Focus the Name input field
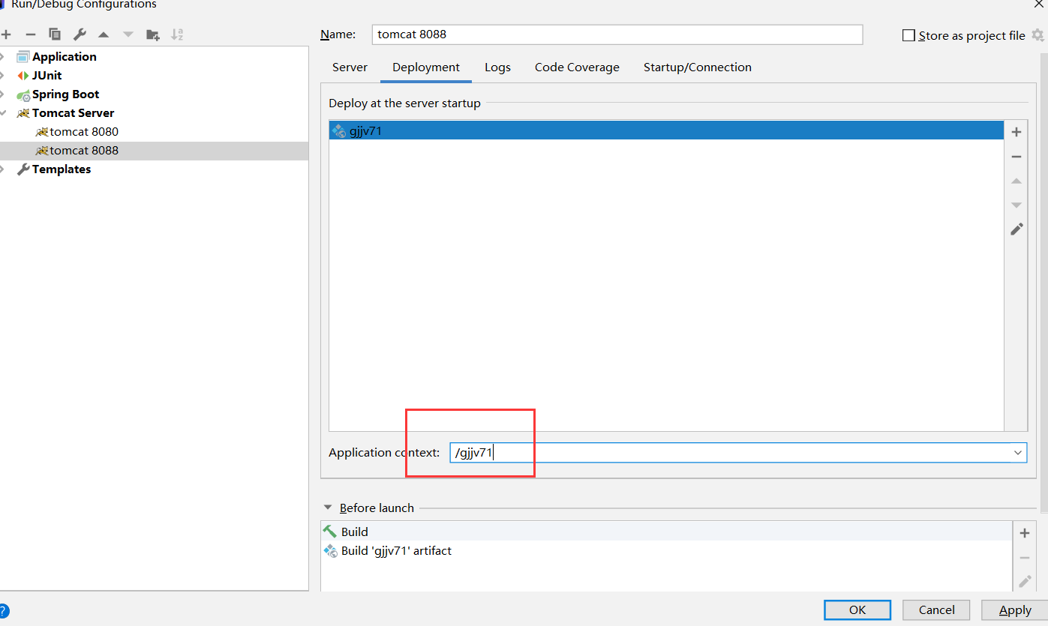 point(617,34)
